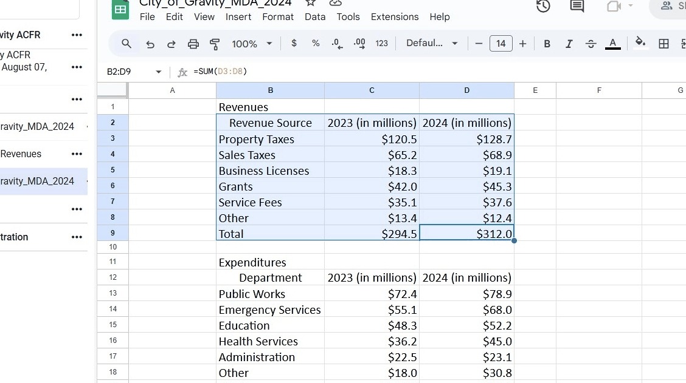Increase font size with plus button

click(522, 44)
